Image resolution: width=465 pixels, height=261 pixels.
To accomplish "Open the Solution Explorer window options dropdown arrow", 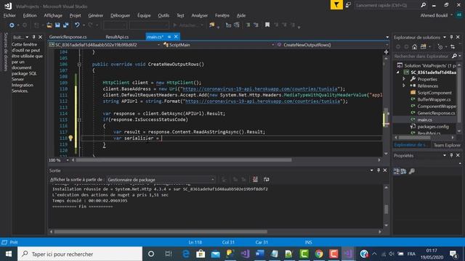I will pos(445,37).
